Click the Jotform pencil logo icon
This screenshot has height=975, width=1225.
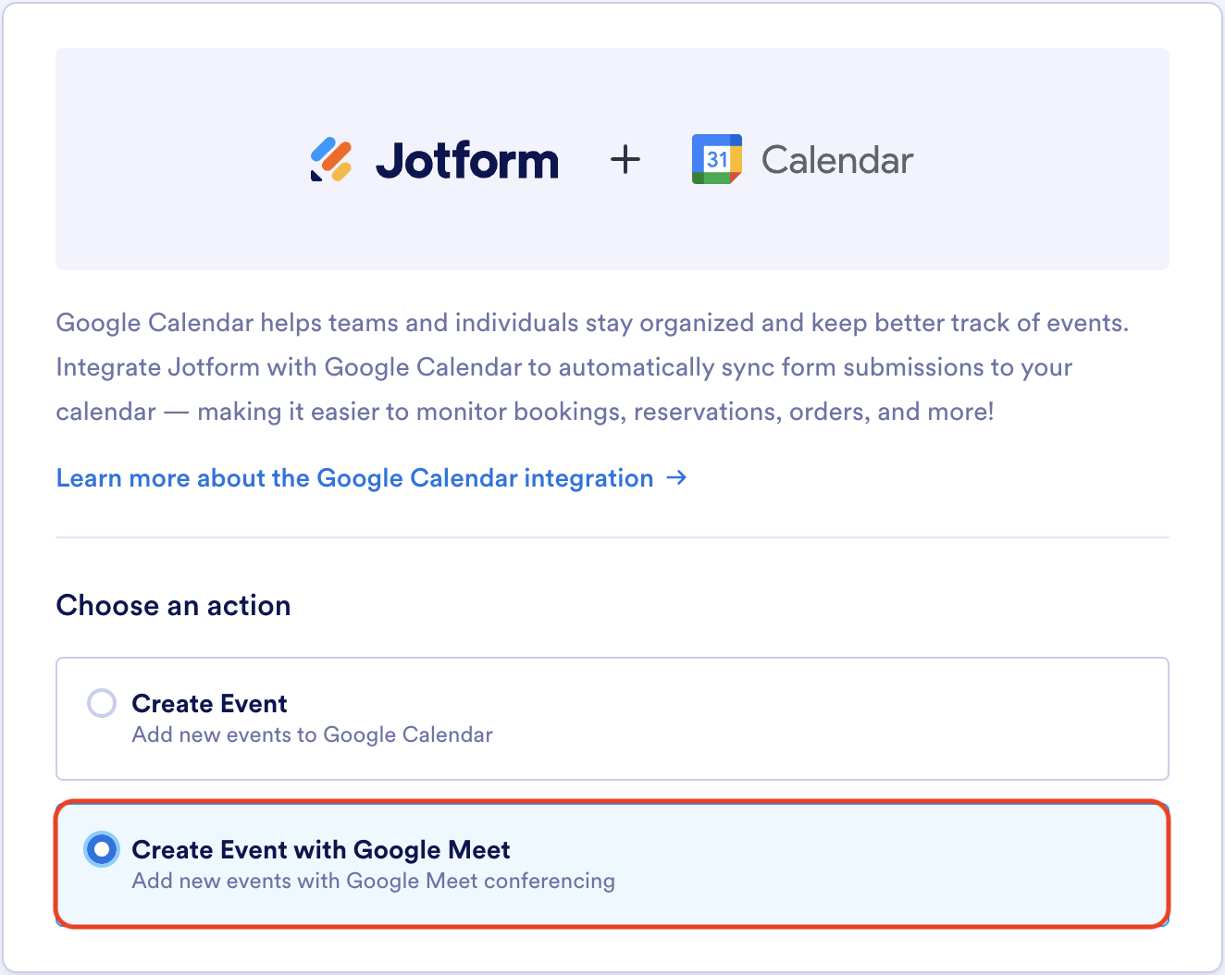point(331,159)
